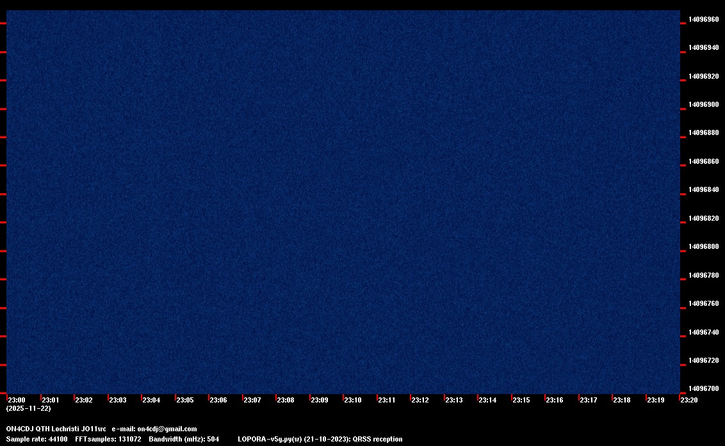Click the FFTsamples: 131072 text
This screenshot has width=725, height=446.
(x=108, y=439)
